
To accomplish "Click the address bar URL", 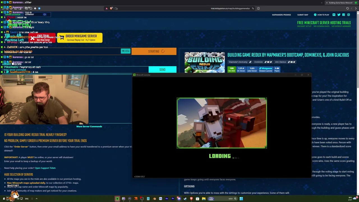I will [x=230, y=8].
